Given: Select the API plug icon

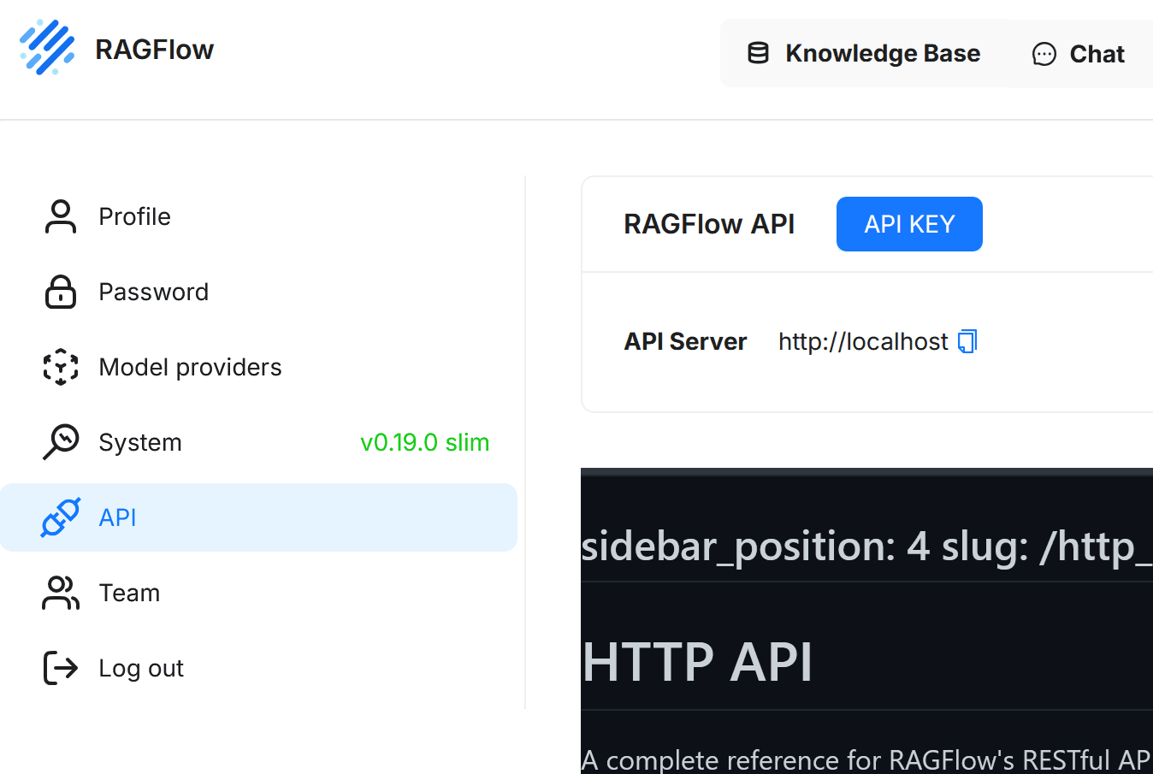Looking at the screenshot, I should tap(60, 517).
